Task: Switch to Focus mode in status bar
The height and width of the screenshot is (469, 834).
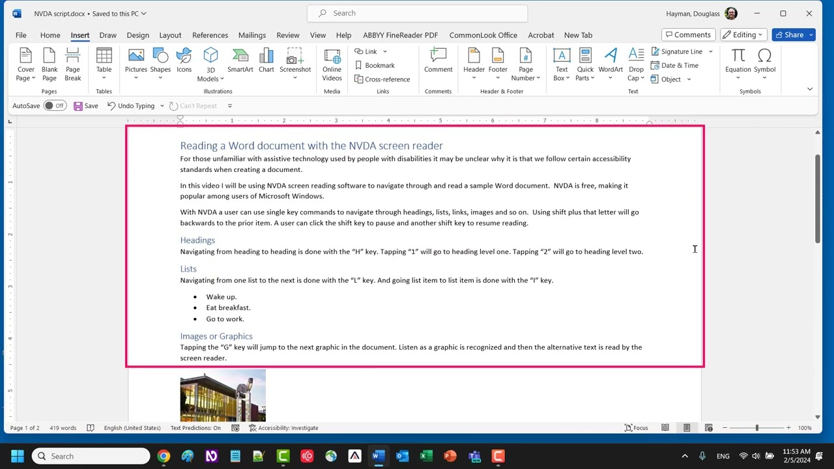Action: click(x=637, y=428)
